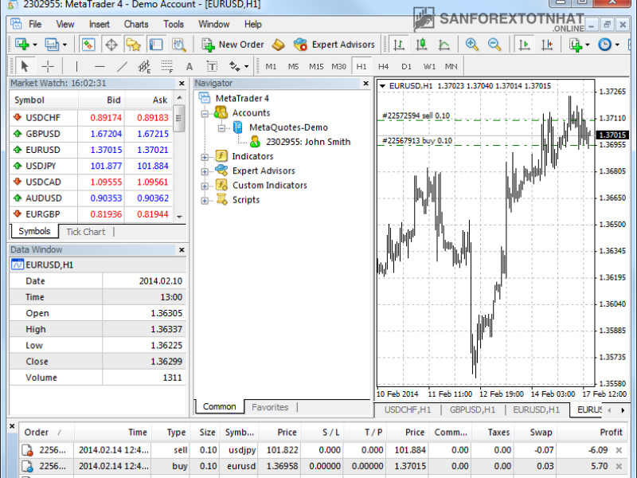
Task: Select the vertical line drawing tool
Action: click(76, 66)
